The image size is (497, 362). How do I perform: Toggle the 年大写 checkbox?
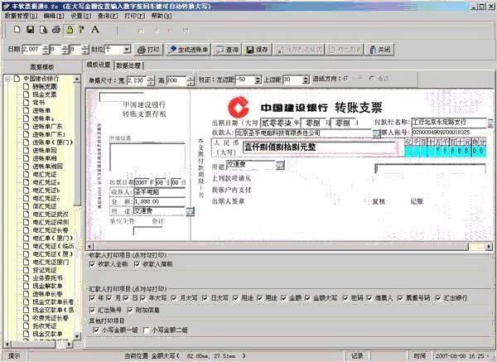[x=142, y=298]
